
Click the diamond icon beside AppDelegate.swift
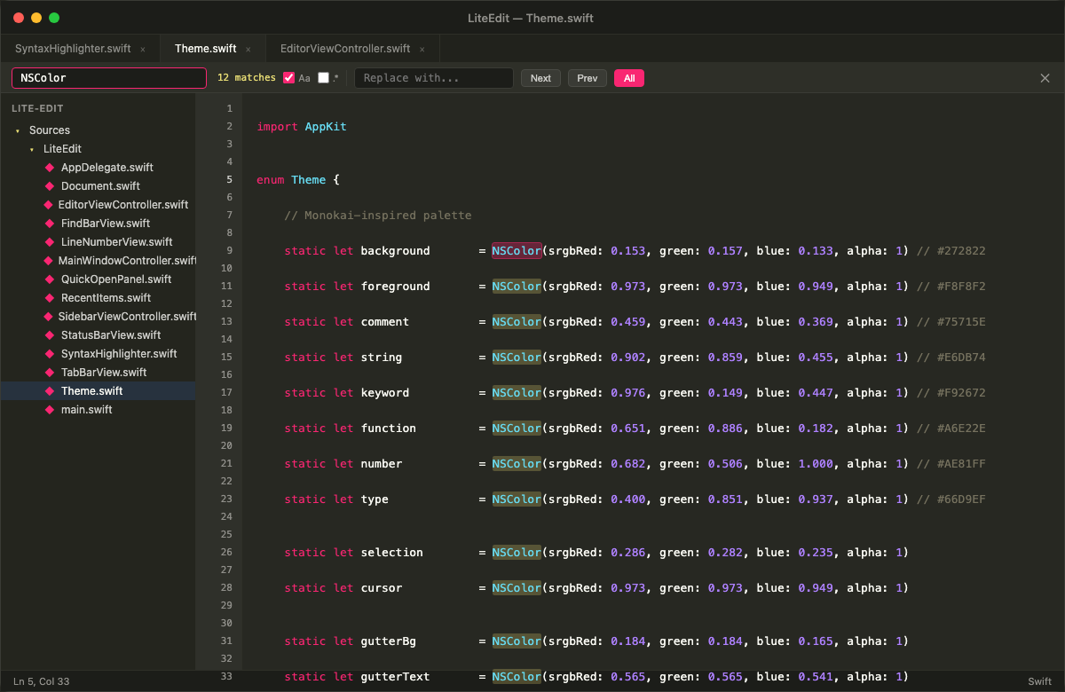(50, 167)
